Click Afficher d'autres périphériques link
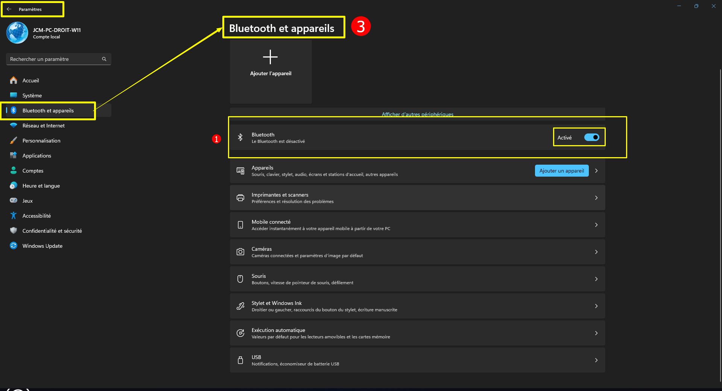 pos(418,114)
